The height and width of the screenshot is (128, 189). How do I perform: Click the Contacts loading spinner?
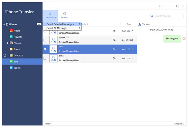tap(4, 55)
